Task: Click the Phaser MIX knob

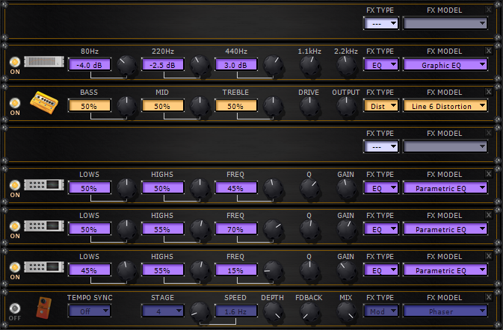Action: [347, 311]
